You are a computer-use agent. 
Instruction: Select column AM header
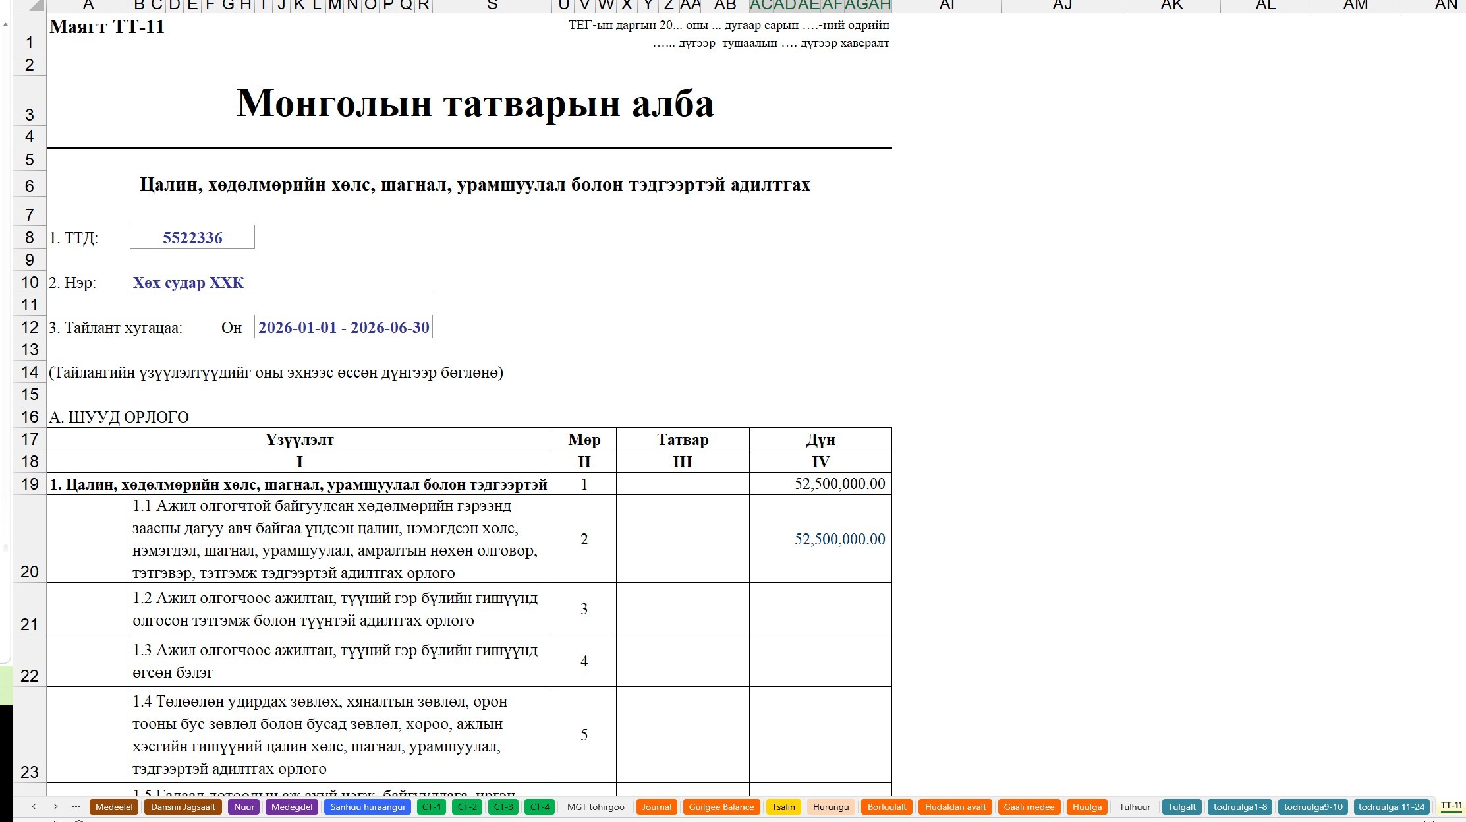(x=1355, y=5)
